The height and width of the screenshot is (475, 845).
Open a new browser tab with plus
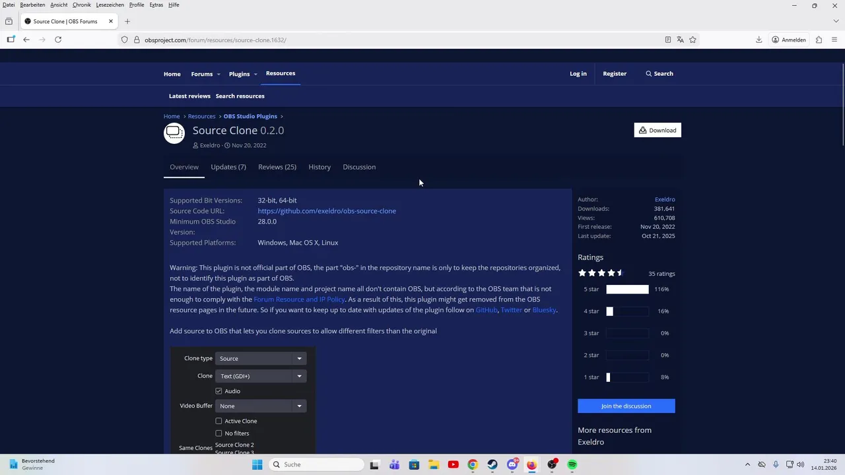coord(127,21)
